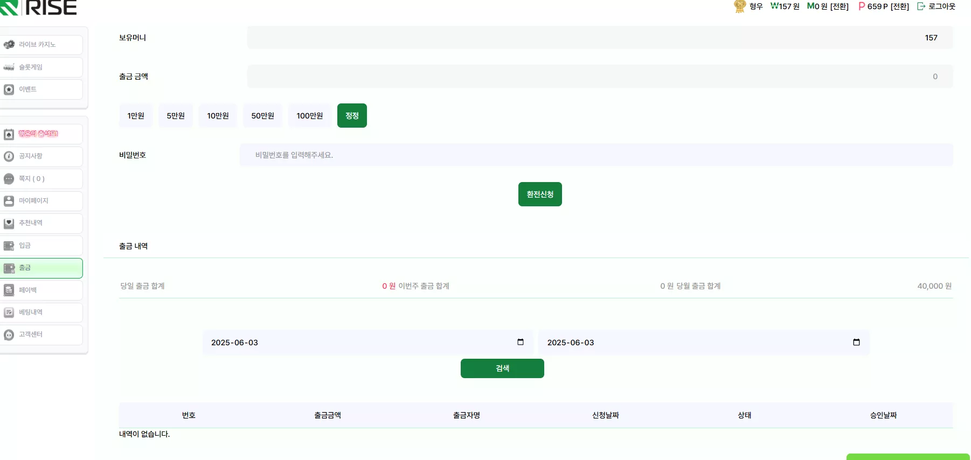
Task: Reset amount with the 정정 button
Action: (352, 116)
